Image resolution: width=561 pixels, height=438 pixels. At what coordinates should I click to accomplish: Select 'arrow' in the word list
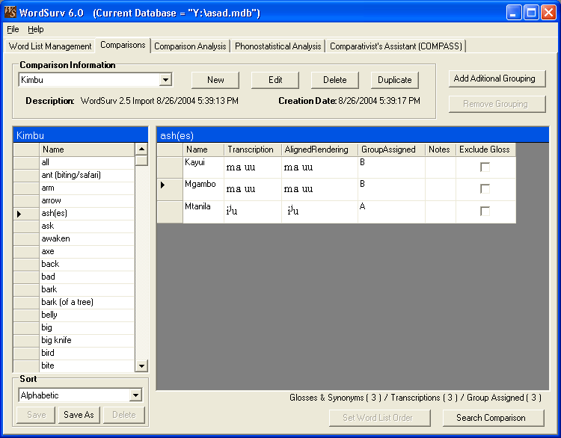[87, 200]
